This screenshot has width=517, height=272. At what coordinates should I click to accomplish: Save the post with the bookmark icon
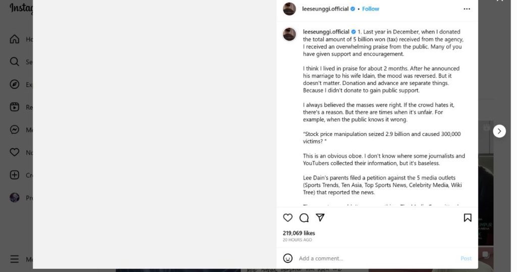tap(468, 218)
